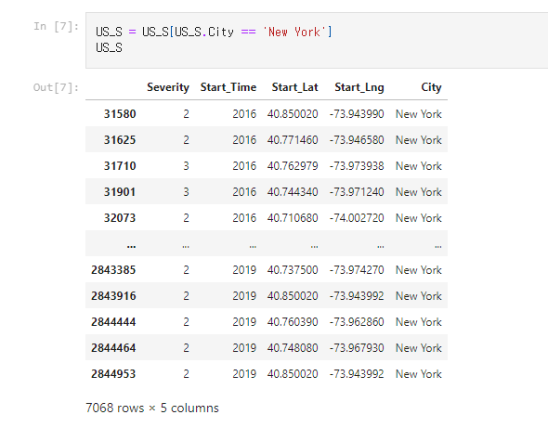Screen dimensions: 548x428
Task: Click latitude value 40.762979
Action: pos(293,166)
